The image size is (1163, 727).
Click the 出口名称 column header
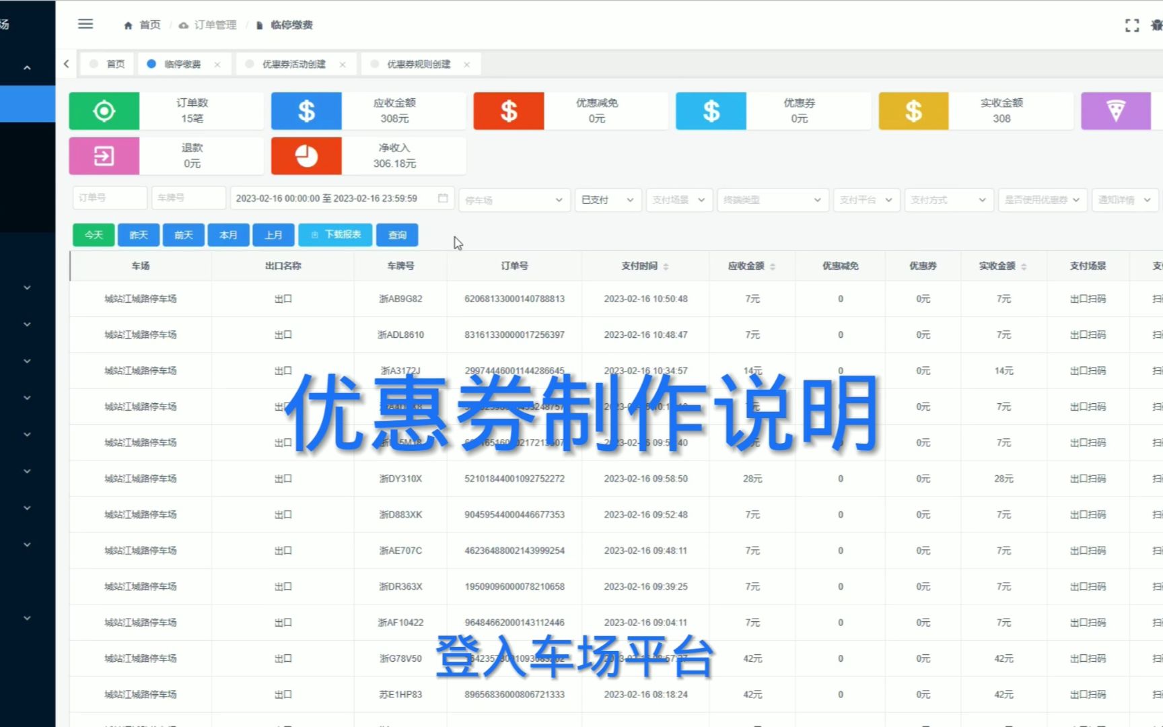tap(283, 266)
